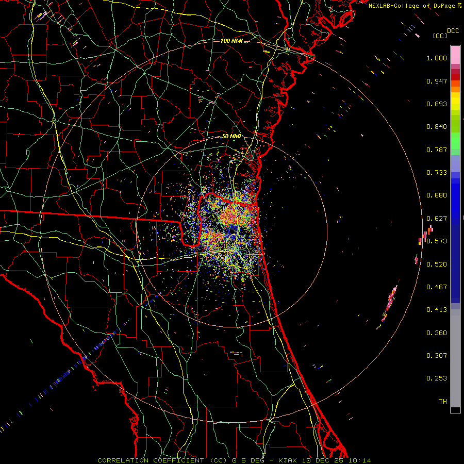
Task: Select the 0.733 scale value
Action: pos(437,173)
